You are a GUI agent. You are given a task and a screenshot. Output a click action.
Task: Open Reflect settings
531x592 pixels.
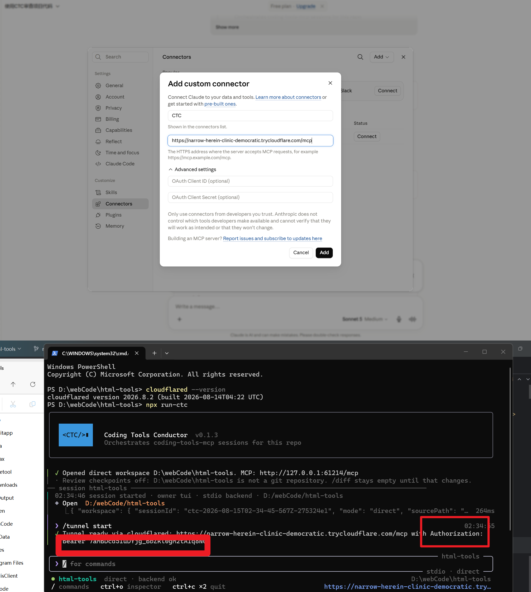pos(120,142)
